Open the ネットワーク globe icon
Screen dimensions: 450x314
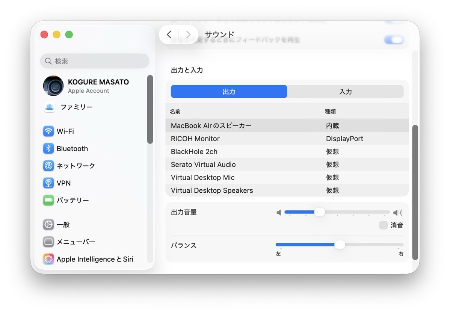pos(48,166)
